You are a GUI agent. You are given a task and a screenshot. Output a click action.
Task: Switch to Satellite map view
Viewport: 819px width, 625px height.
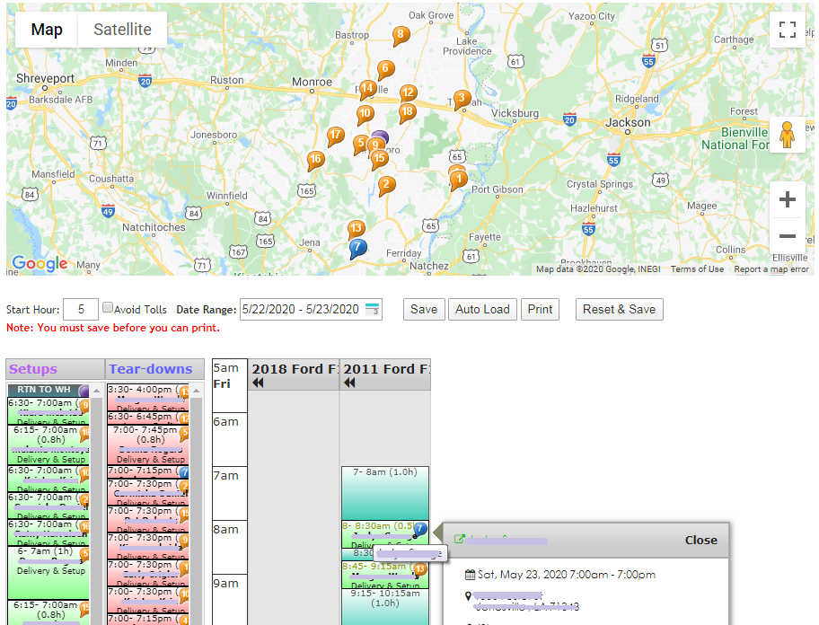pyautogui.click(x=122, y=30)
